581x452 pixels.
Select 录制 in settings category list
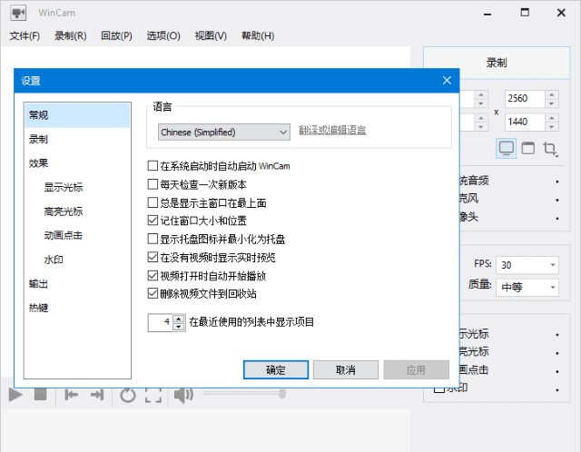(77, 139)
